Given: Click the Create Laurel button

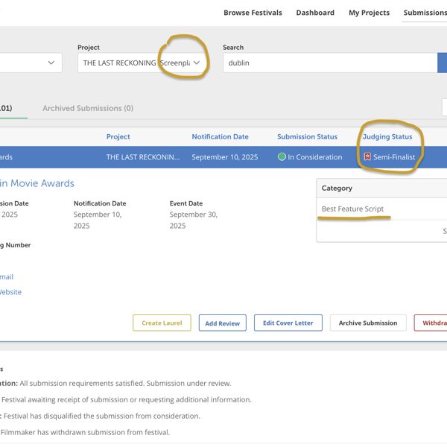Looking at the screenshot, I should click(162, 323).
